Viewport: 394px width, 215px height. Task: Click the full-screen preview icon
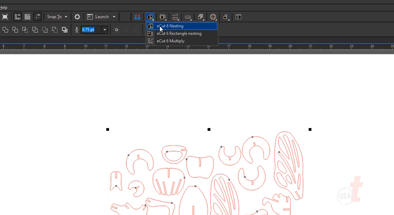point(5,17)
